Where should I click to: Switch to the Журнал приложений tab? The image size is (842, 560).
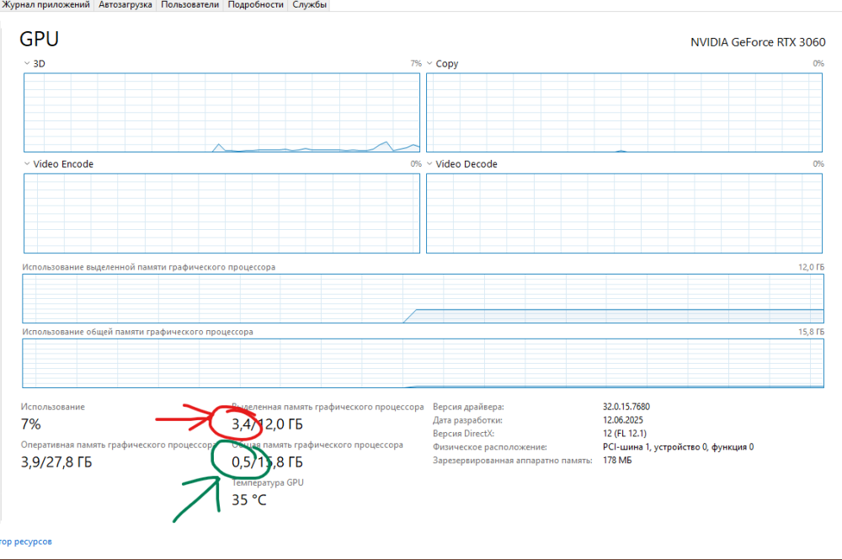tap(45, 5)
